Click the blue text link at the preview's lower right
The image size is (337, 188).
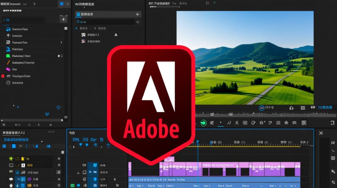(x=325, y=108)
